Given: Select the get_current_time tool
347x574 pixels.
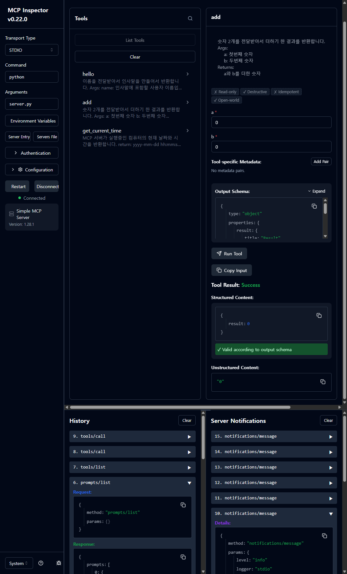Looking at the screenshot, I should pyautogui.click(x=135, y=137).
